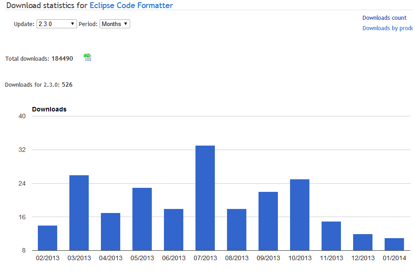The image size is (413, 275).
Task: Open the Downloads by product link
Action: (388, 28)
